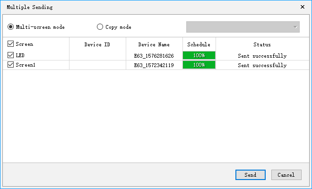Click the Device ID column header

pos(97,44)
